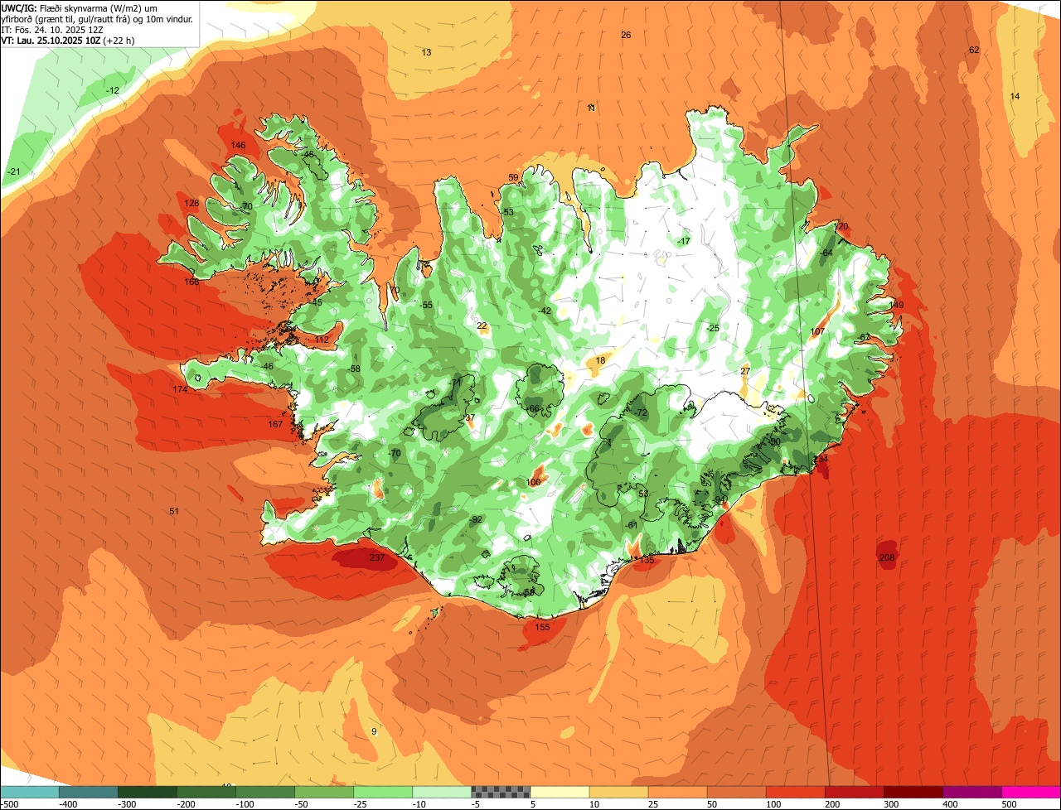Click the map value 208

[x=887, y=557]
